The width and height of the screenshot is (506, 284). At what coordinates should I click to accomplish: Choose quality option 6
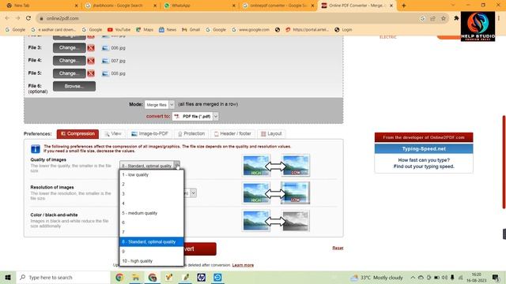(x=152, y=222)
